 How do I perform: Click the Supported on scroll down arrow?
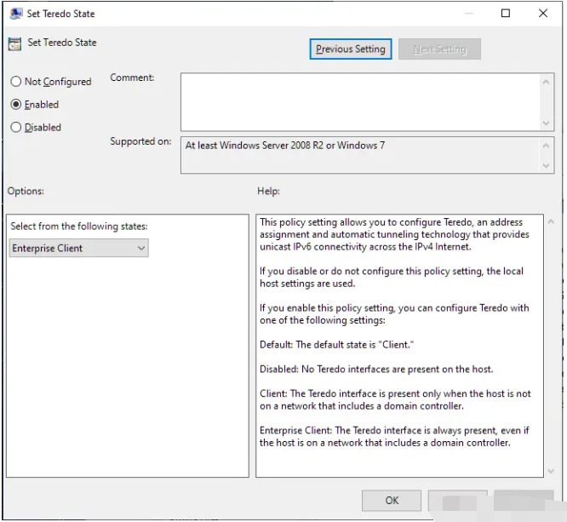[x=546, y=166]
